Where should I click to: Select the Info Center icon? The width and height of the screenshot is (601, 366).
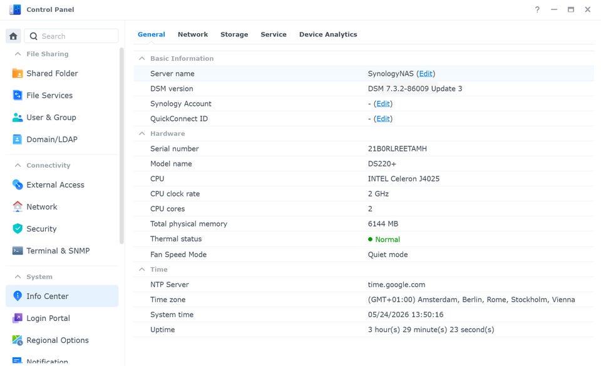[18, 295]
